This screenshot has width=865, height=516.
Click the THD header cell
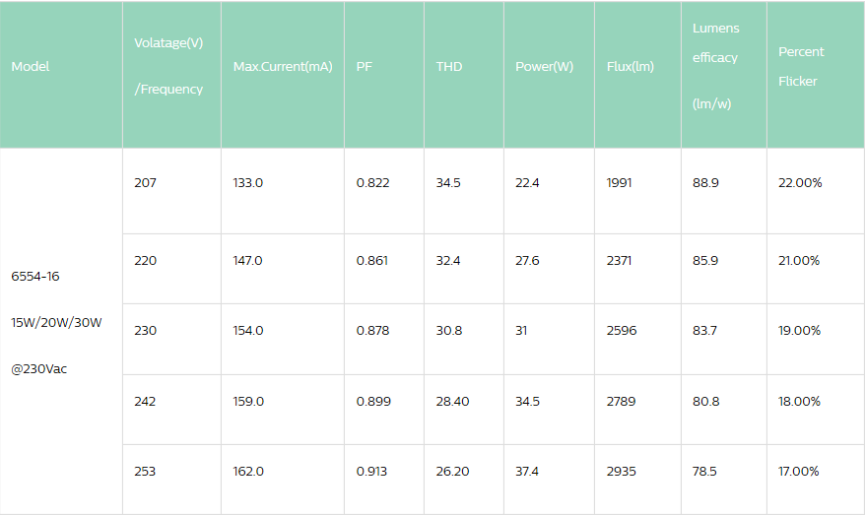point(464,75)
